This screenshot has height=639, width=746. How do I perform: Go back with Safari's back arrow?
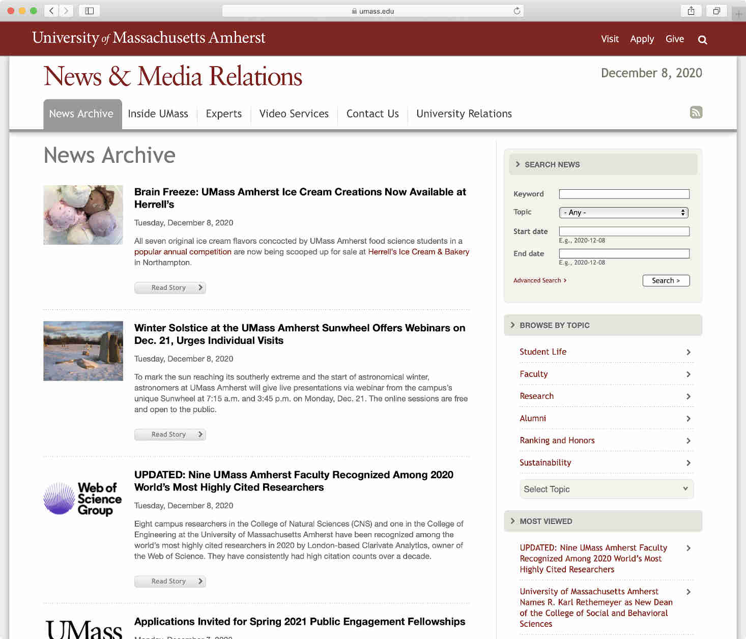pyautogui.click(x=51, y=11)
